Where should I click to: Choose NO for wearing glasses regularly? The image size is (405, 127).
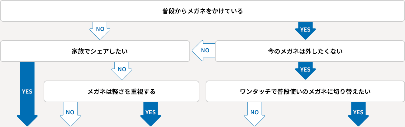click(100, 30)
